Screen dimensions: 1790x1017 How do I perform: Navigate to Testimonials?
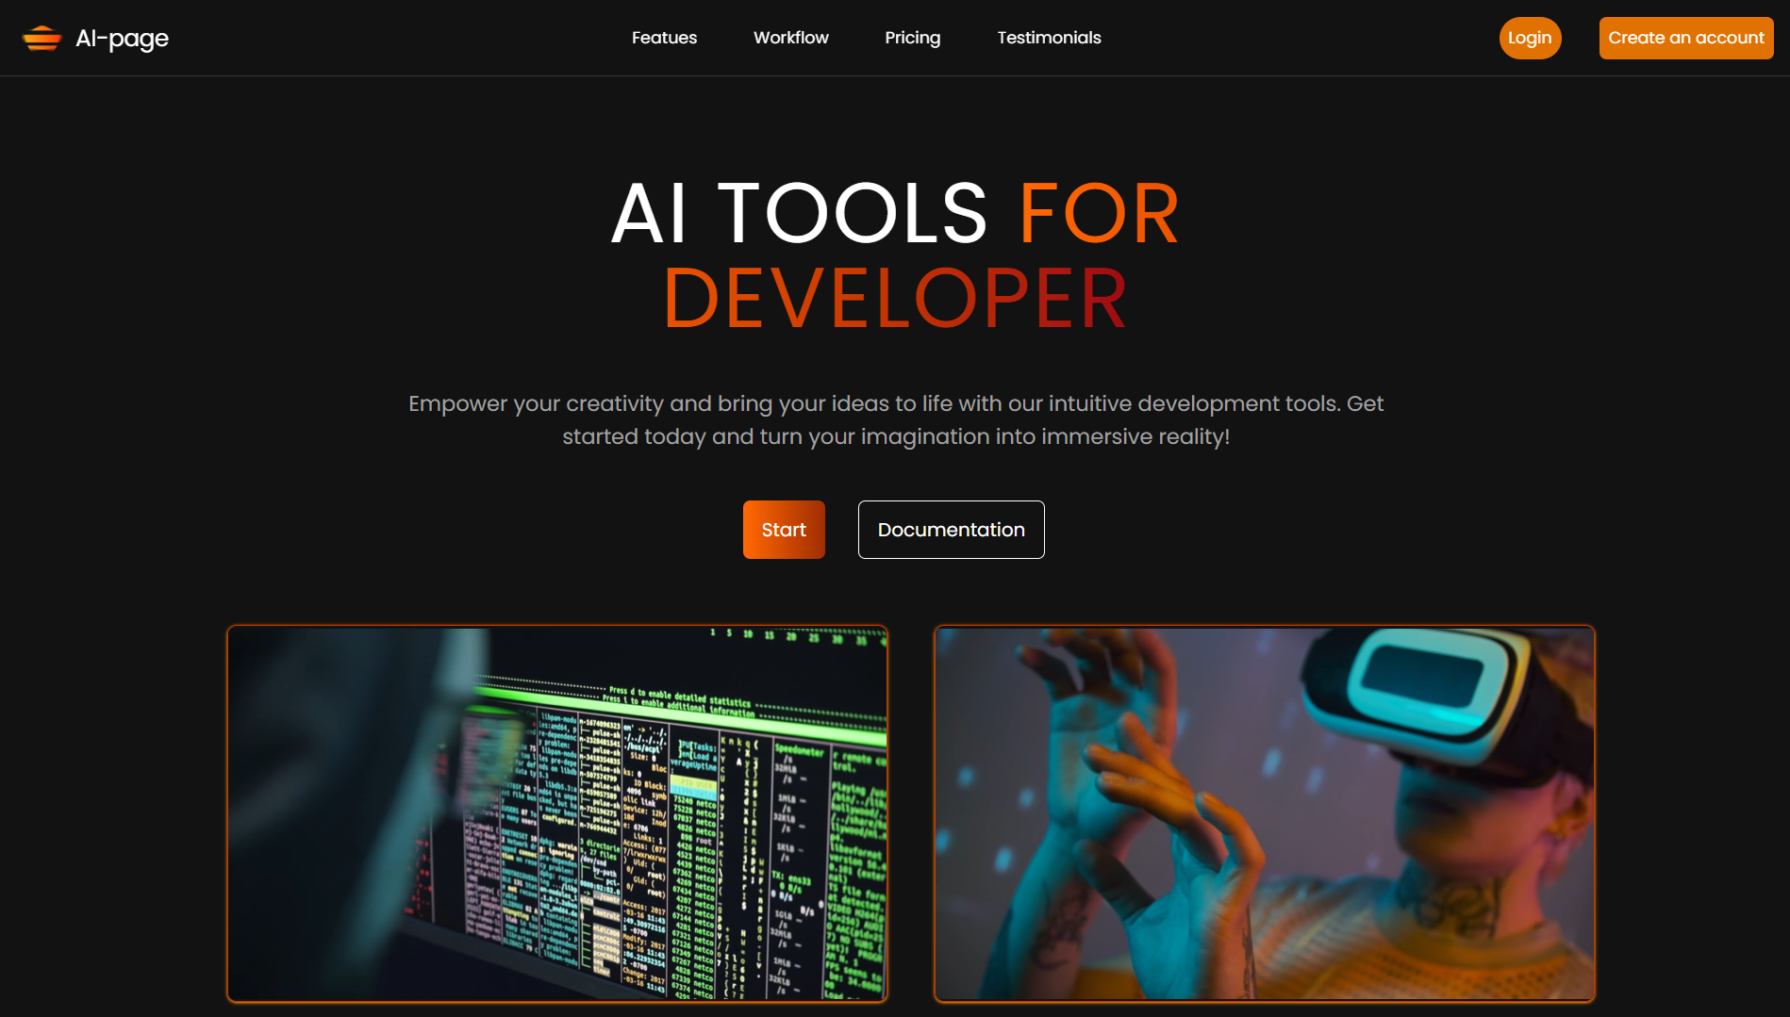(1049, 38)
